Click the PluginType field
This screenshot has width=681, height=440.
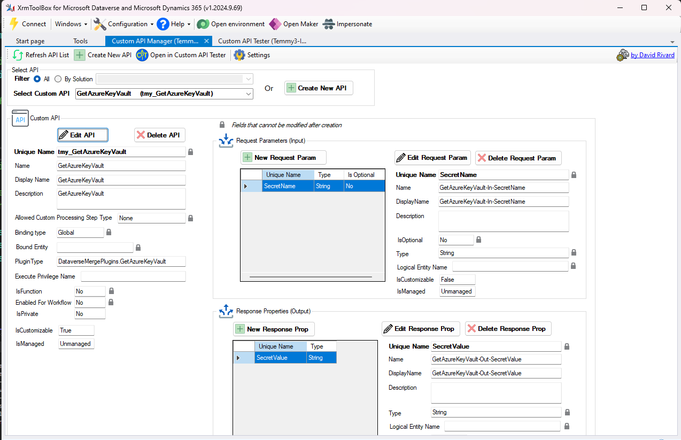(121, 261)
